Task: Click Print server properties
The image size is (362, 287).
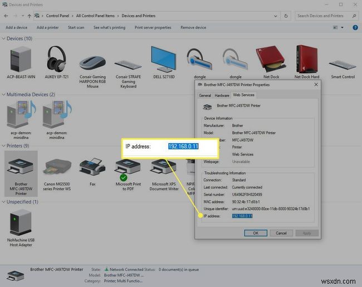Action: (153, 27)
